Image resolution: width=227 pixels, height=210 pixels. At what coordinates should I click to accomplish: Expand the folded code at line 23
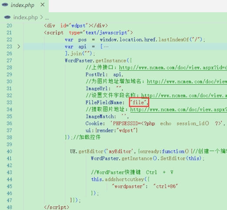click(19, 47)
